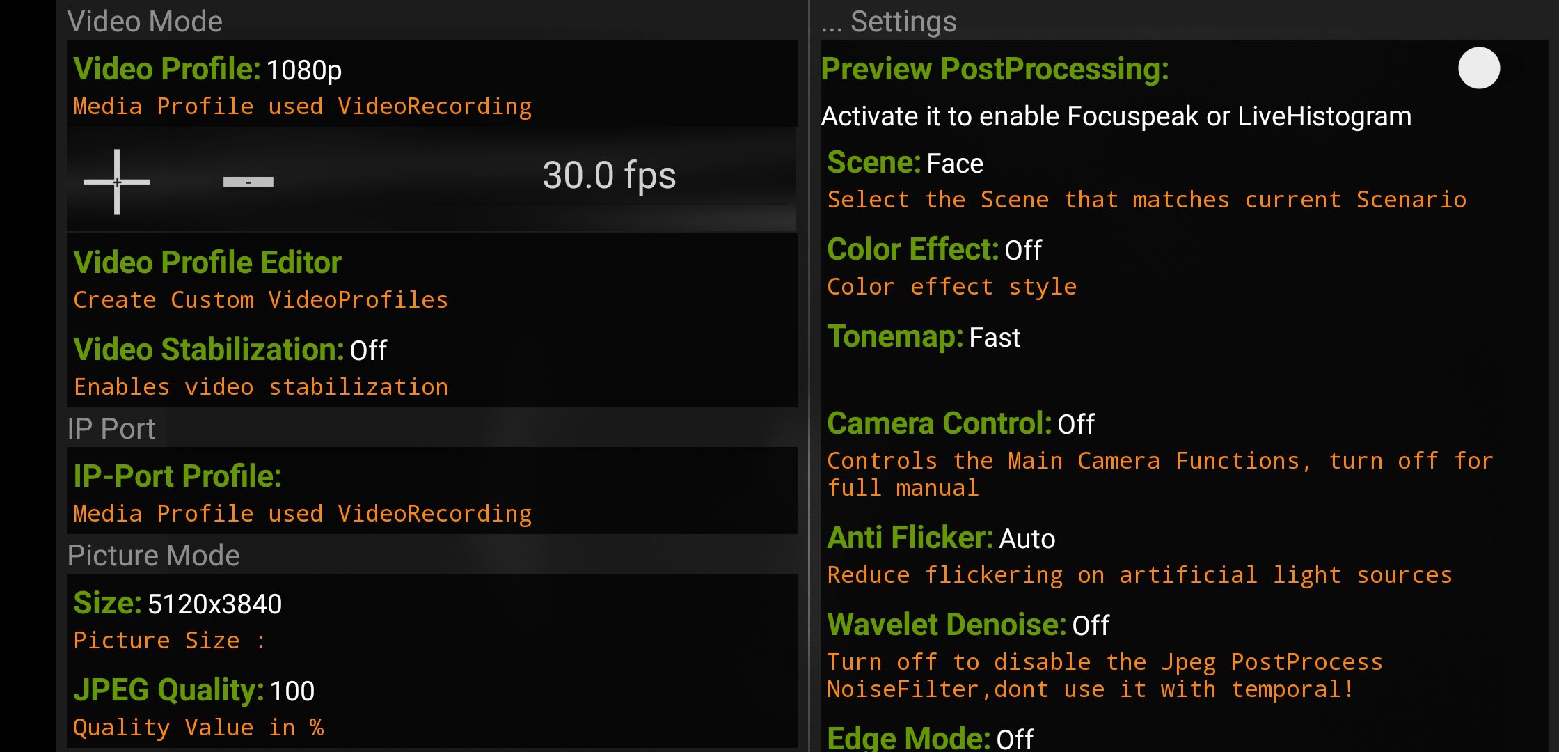Adjust the JPEG Quality 100 setting
Screen dimensions: 1559x752
(432, 705)
